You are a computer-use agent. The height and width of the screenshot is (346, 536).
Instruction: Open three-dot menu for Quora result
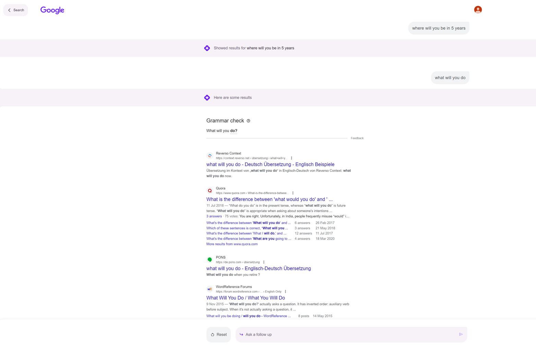click(293, 193)
